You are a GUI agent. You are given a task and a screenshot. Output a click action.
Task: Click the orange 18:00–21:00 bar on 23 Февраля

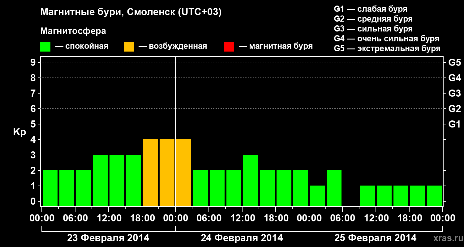(x=150, y=173)
